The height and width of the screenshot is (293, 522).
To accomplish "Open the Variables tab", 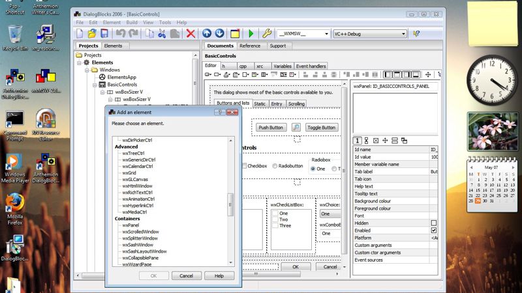I will click(x=283, y=66).
